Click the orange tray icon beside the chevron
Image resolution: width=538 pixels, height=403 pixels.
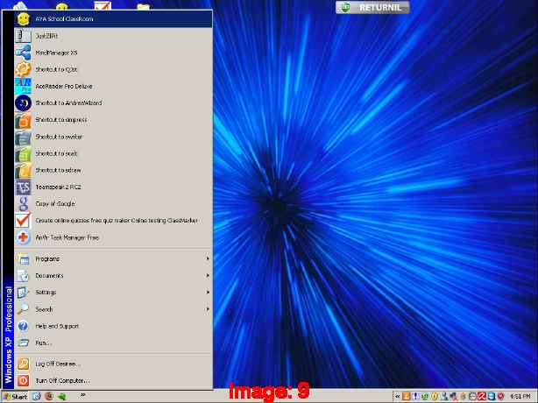pyautogui.click(x=406, y=397)
